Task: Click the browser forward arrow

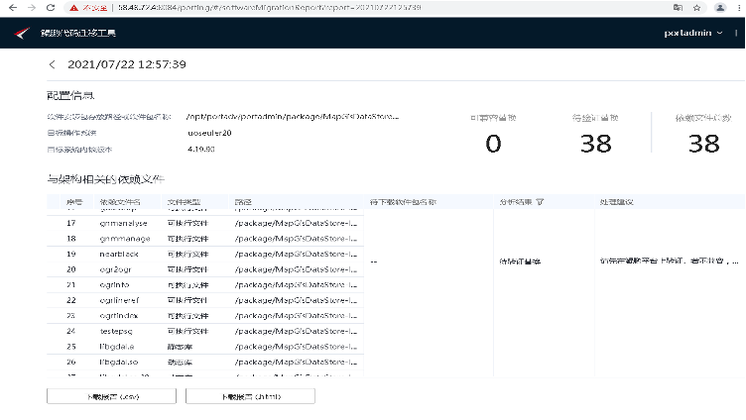Action: (x=32, y=8)
